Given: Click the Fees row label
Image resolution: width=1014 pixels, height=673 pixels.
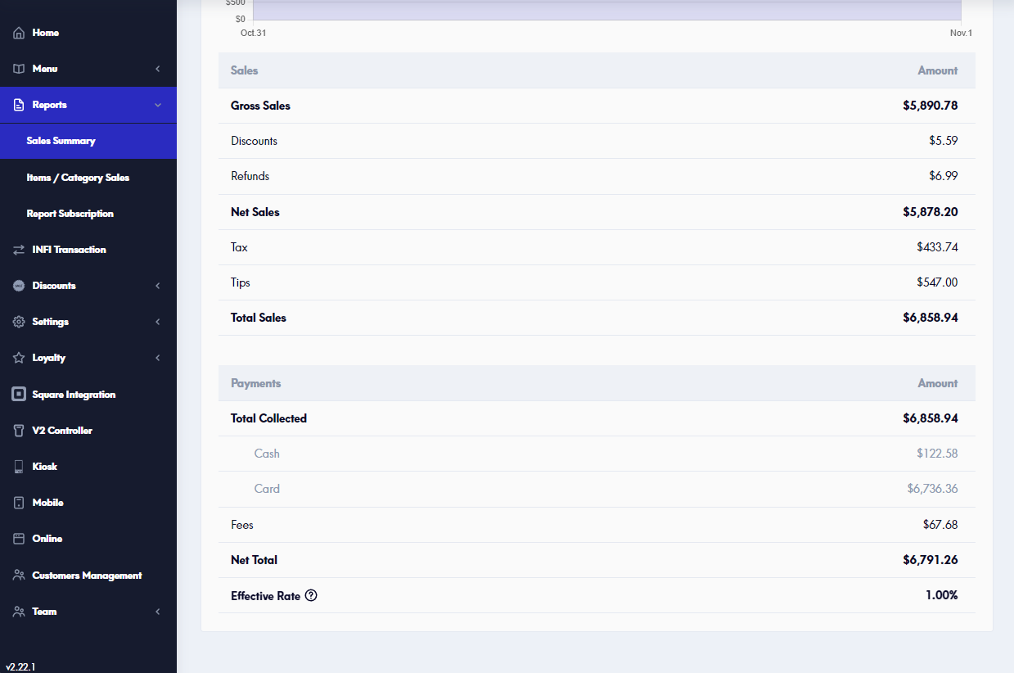Looking at the screenshot, I should tap(242, 525).
